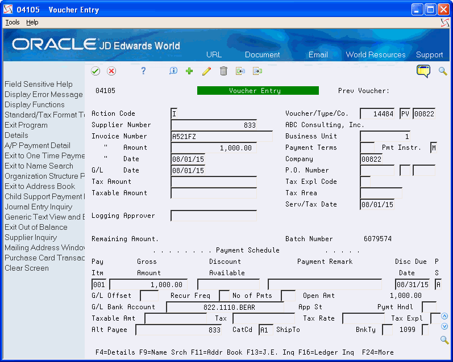453x362 pixels.
Task: Click the Logging Approver field
Action: [x=214, y=216]
